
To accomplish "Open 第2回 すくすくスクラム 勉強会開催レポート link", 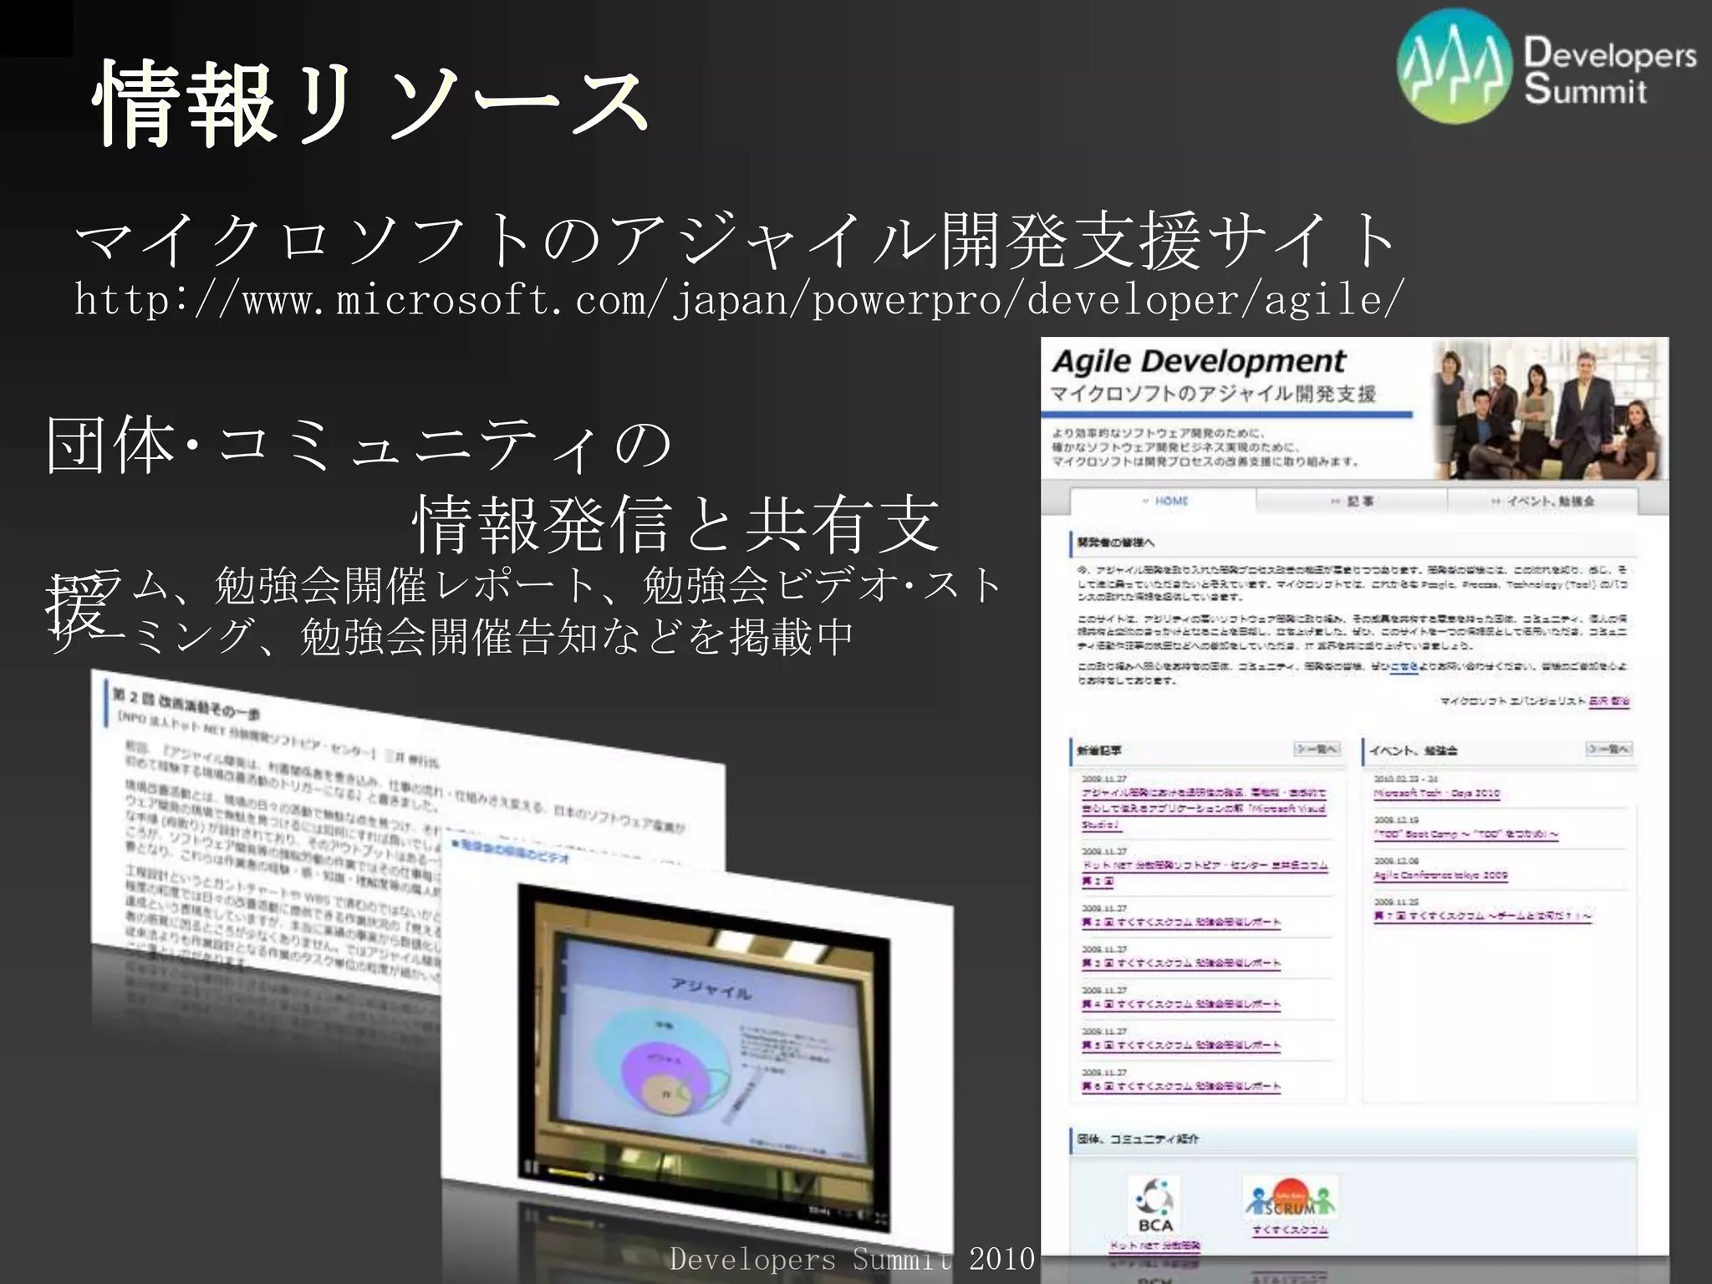I will [1180, 922].
